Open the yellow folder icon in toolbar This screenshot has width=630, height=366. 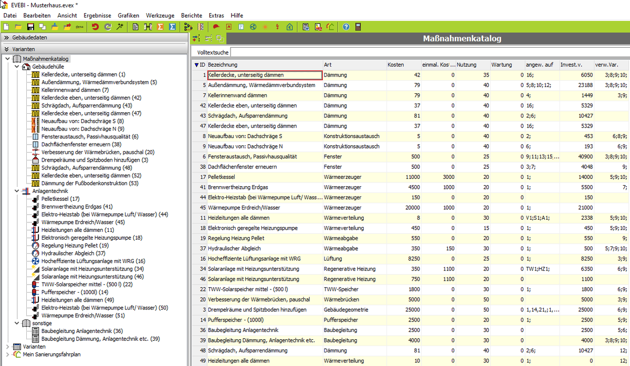coord(18,26)
